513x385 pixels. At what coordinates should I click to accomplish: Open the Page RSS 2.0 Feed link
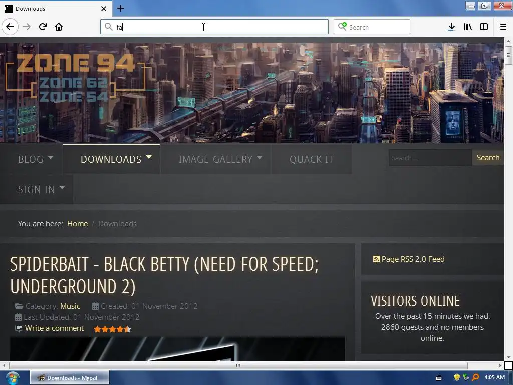click(x=413, y=259)
